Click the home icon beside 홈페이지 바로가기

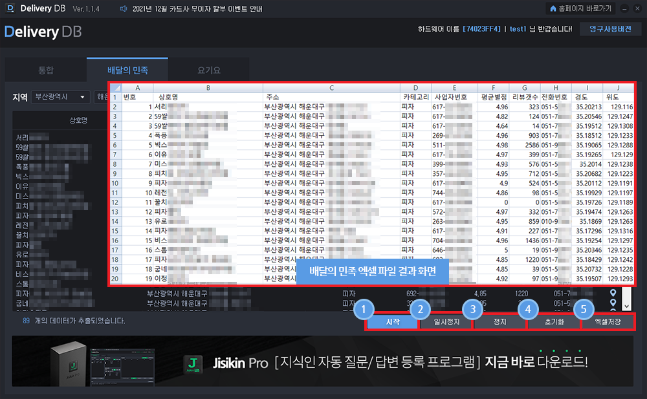pyautogui.click(x=553, y=9)
